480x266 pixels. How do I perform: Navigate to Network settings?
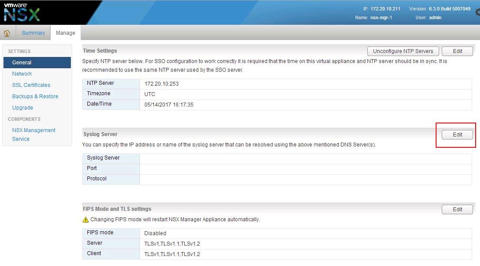point(22,74)
